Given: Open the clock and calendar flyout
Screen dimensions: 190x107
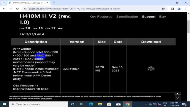Looking at the screenshot, I should tap(174, 104).
